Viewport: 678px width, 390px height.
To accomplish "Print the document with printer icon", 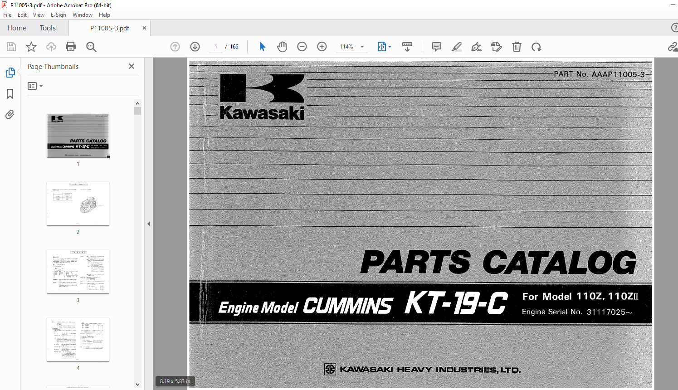I will coord(71,46).
